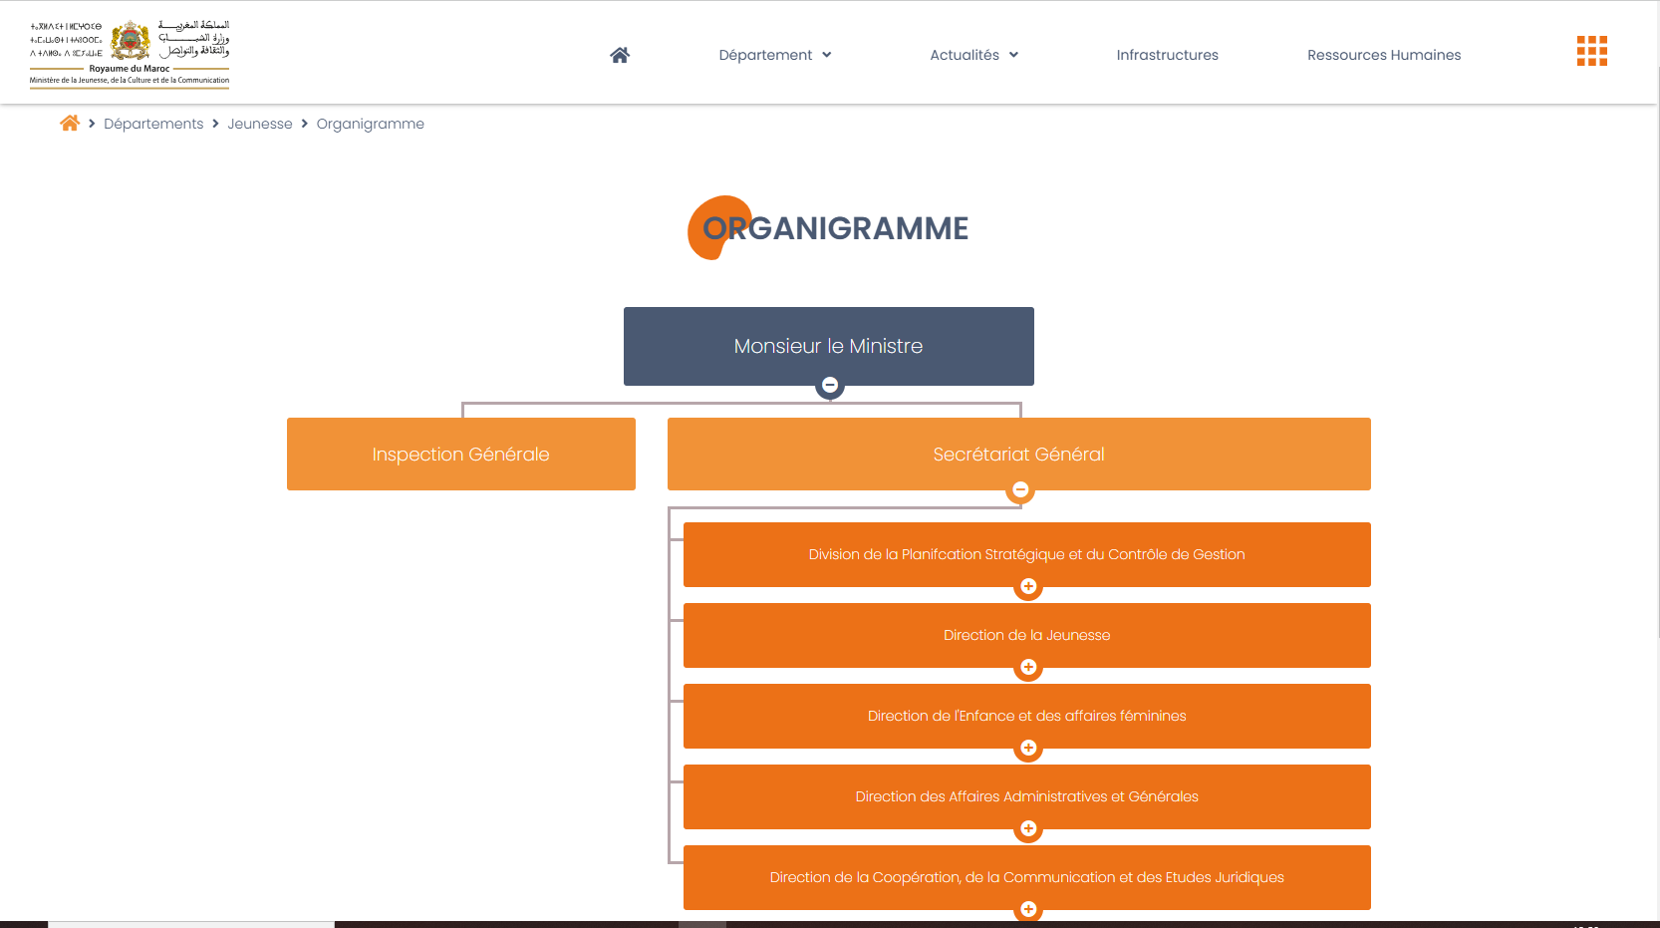This screenshot has height=928, width=1660.
Task: Click the Direction de la Jeunesse box
Action: [1026, 634]
